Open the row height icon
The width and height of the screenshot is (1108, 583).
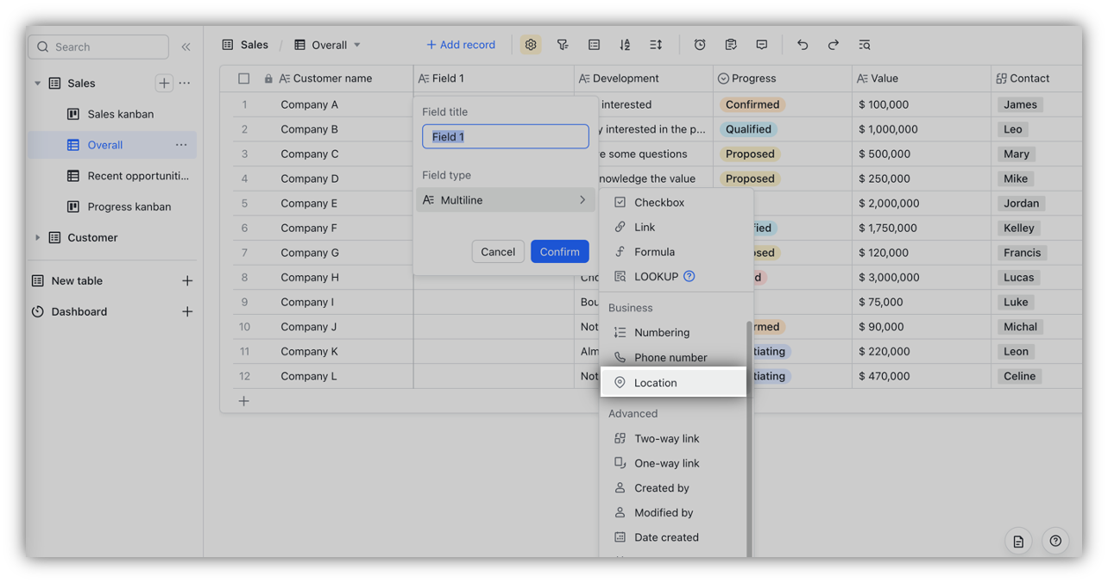tap(656, 45)
